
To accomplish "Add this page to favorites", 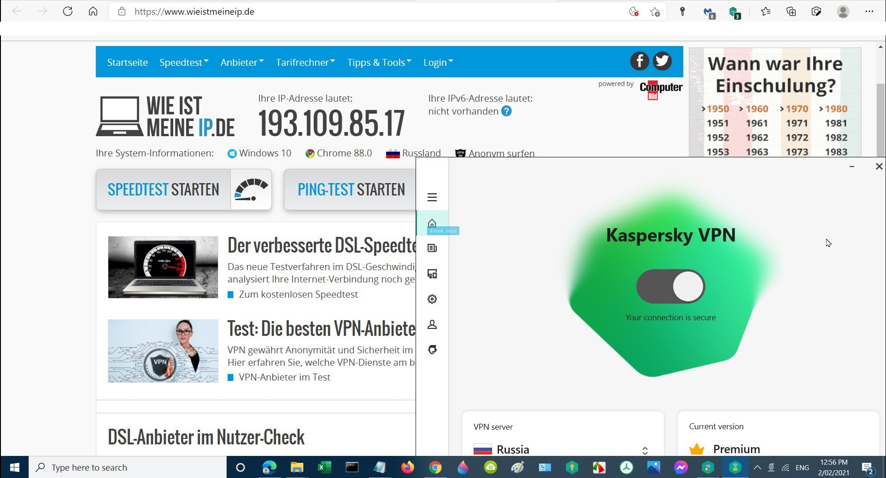I will (x=655, y=12).
